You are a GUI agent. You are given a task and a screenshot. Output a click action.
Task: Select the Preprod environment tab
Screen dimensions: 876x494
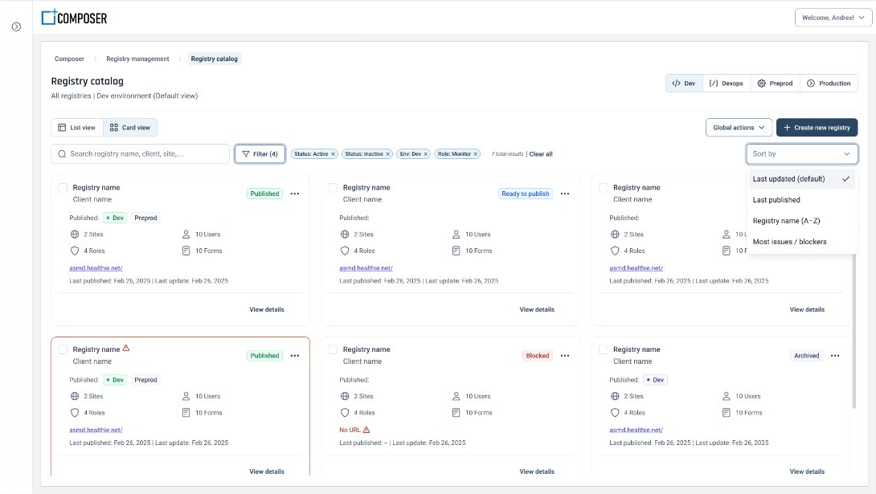tap(775, 84)
